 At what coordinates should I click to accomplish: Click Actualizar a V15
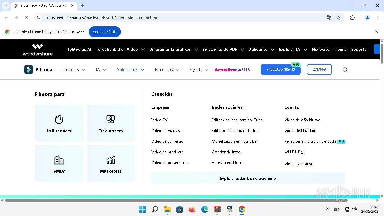232,70
